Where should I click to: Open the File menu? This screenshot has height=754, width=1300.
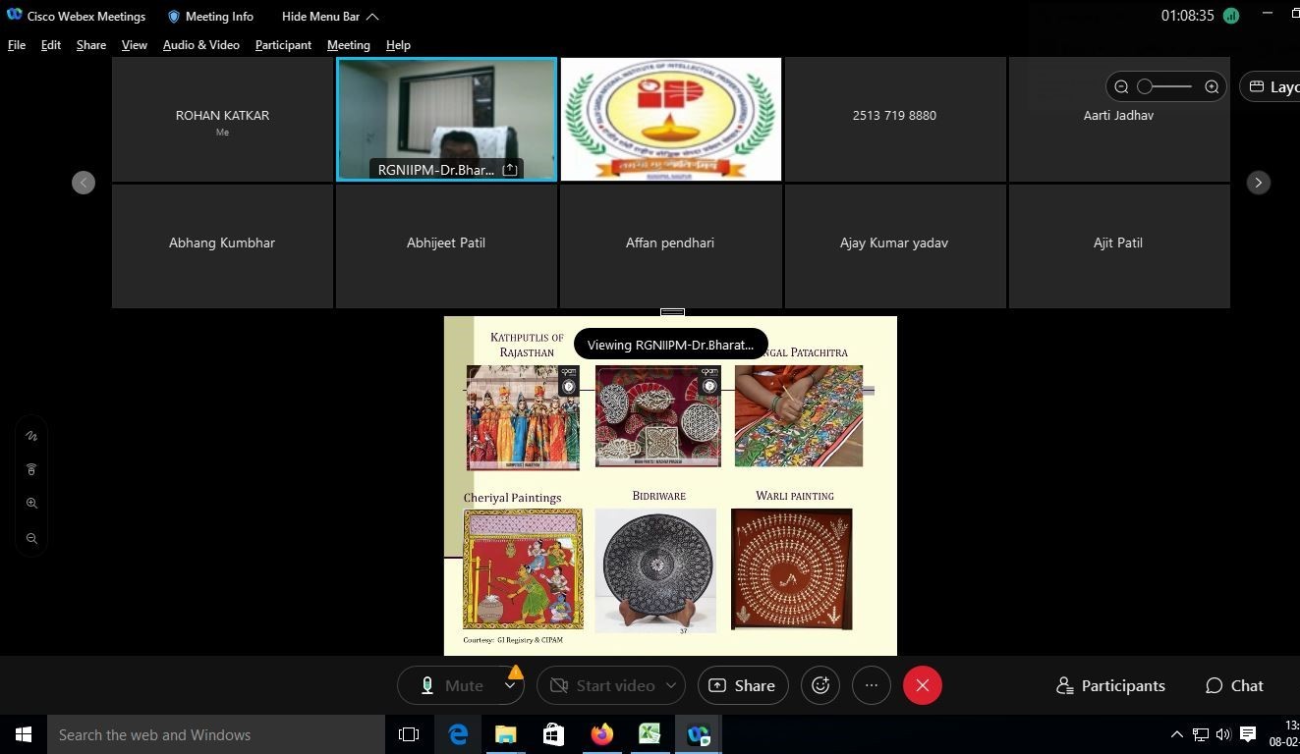(x=17, y=45)
